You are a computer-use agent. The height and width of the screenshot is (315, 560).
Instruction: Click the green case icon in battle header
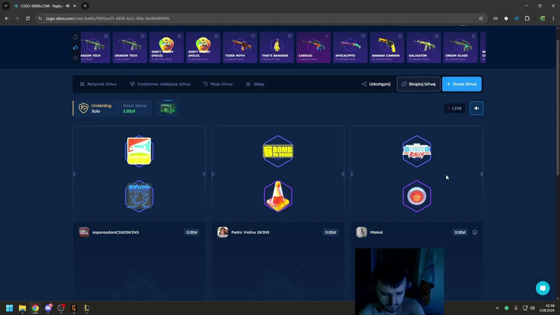(168, 108)
